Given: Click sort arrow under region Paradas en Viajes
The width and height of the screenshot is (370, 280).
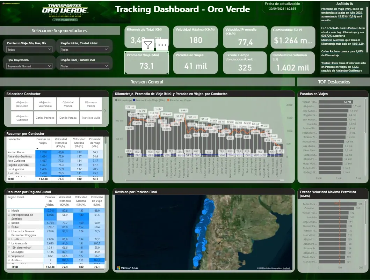Looking at the screenshot, I should (x=46, y=207).
